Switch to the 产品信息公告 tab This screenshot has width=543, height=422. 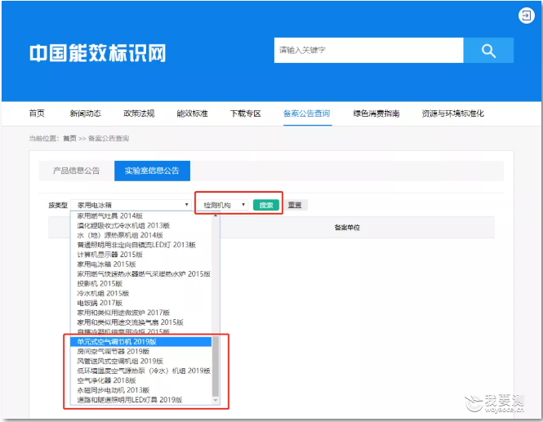point(76,171)
